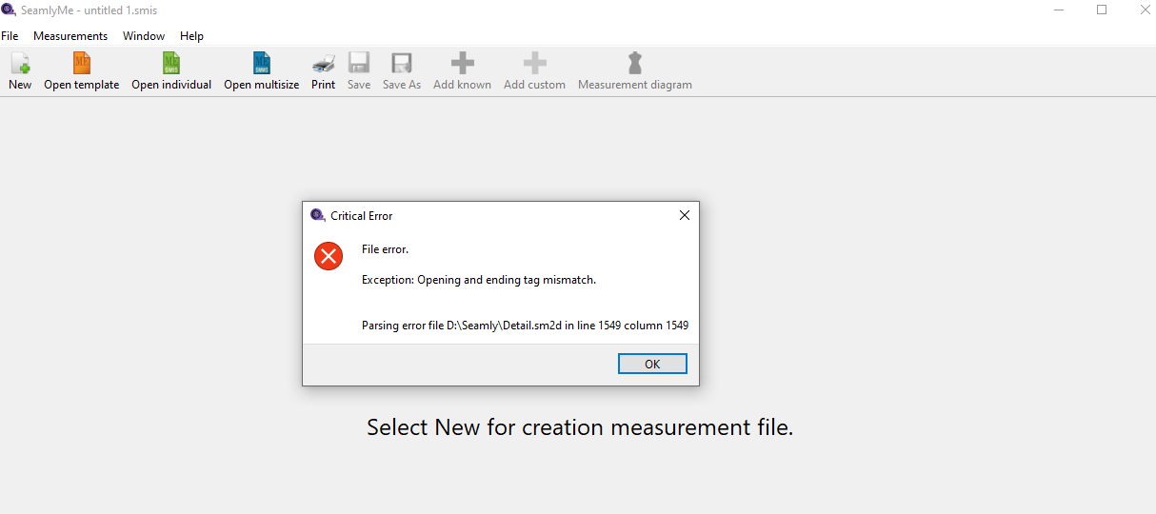Click the Add known plus icon
Viewport: 1156px width, 514px height.
(x=462, y=65)
